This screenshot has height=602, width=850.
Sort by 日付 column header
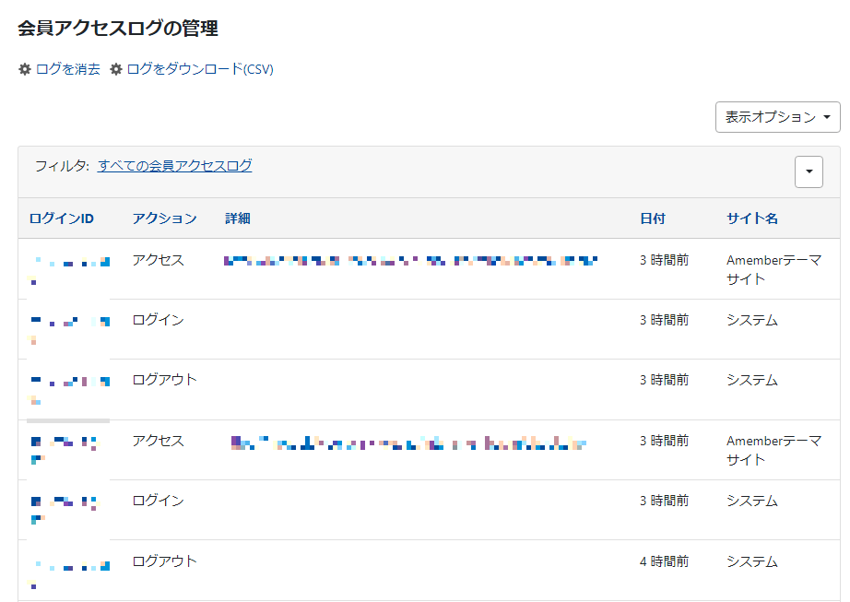pos(652,218)
